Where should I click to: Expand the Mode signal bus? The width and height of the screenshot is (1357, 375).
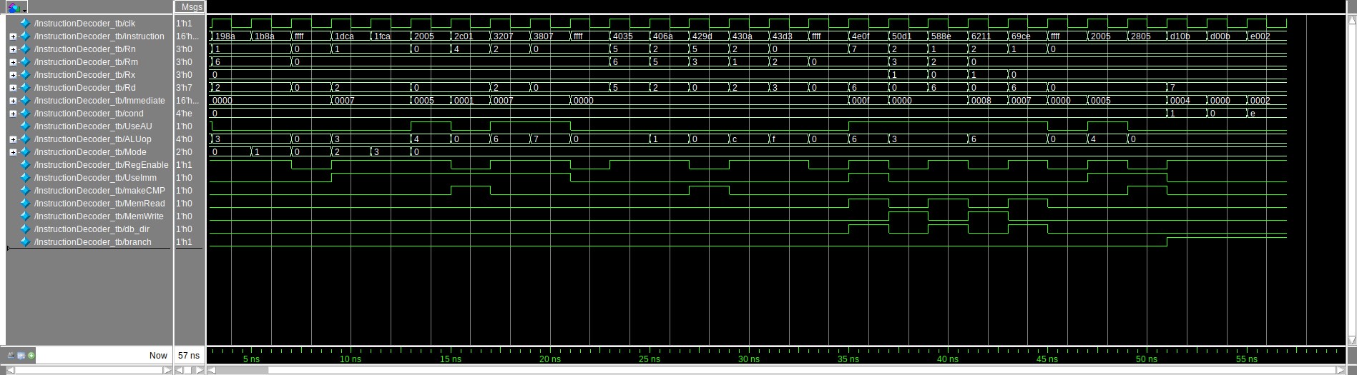point(13,152)
